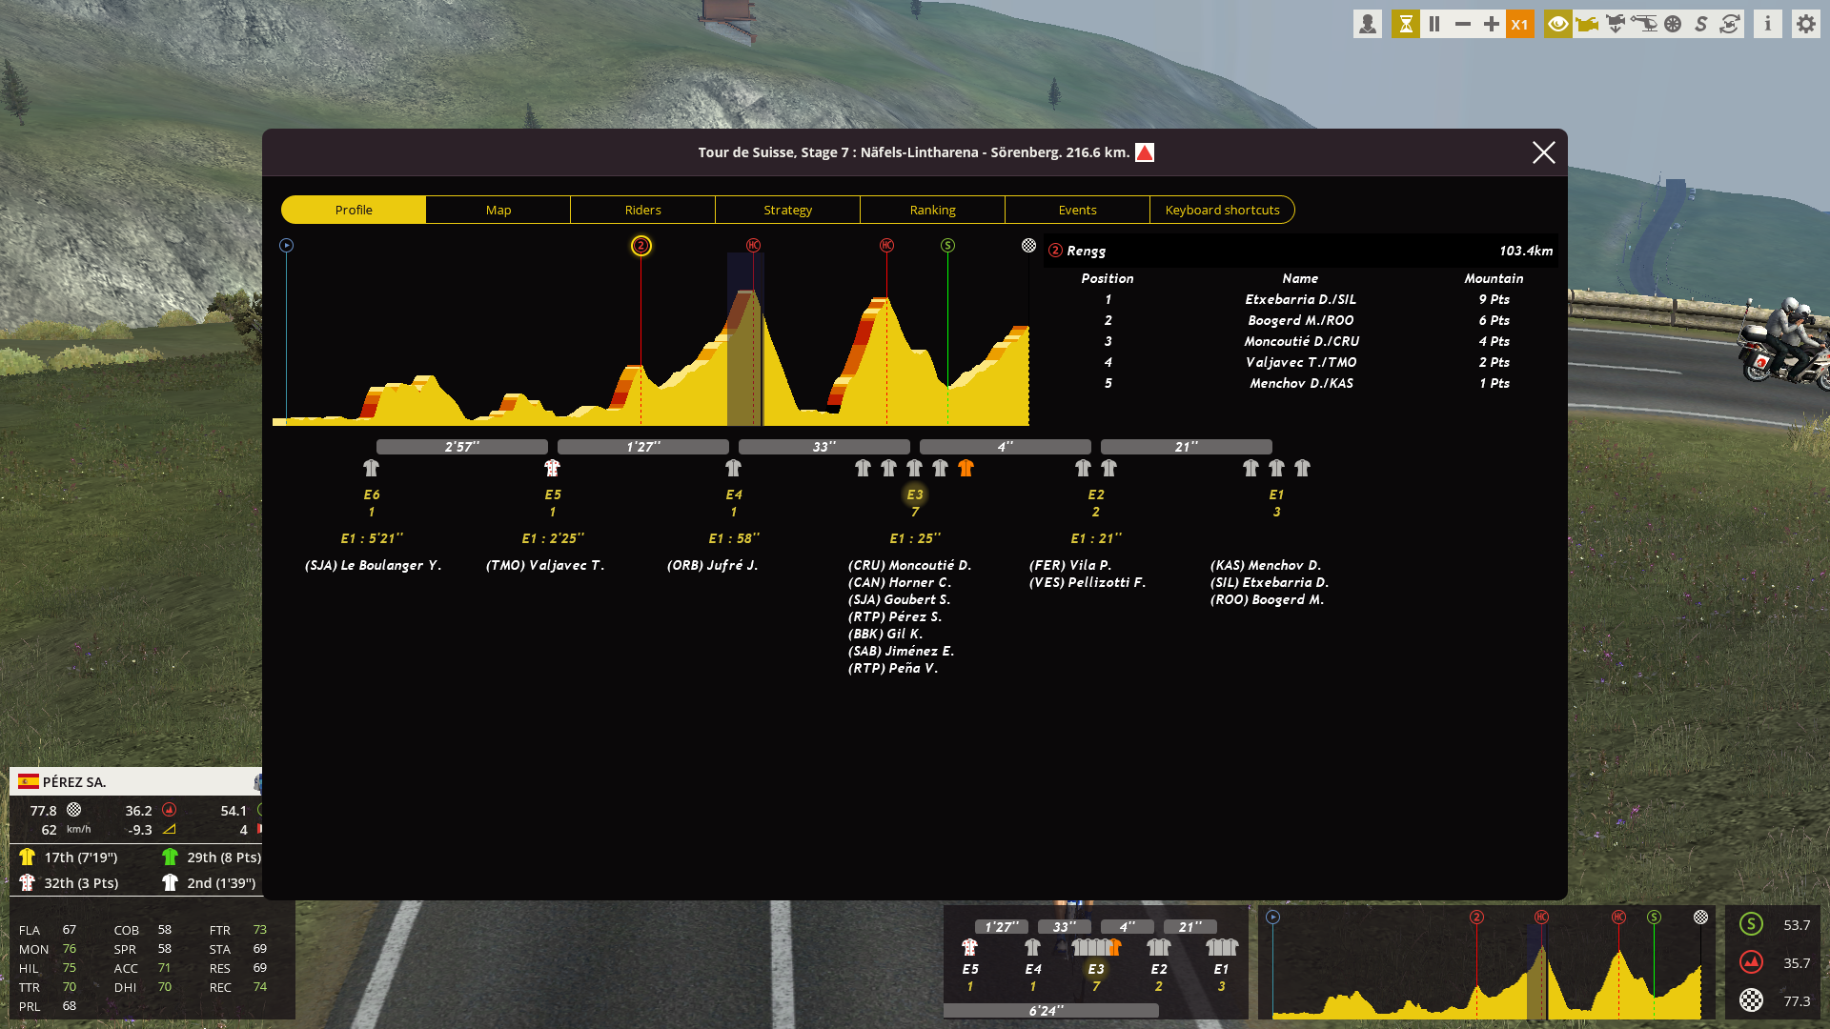Select E4 group in bottom mini panel
Viewport: 1830px width, 1029px height.
click(x=1033, y=969)
